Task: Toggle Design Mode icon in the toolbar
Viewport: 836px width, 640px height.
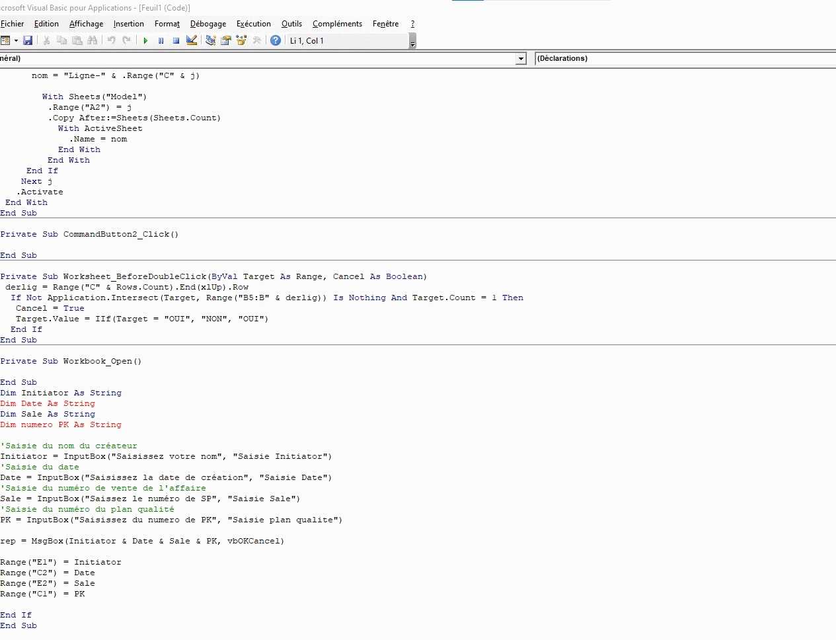Action: 192,41
